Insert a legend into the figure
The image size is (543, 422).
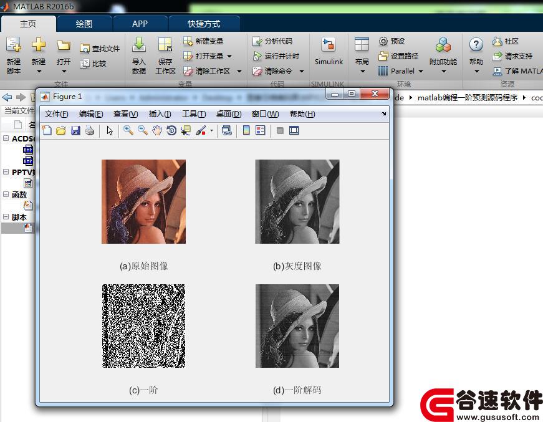261,130
